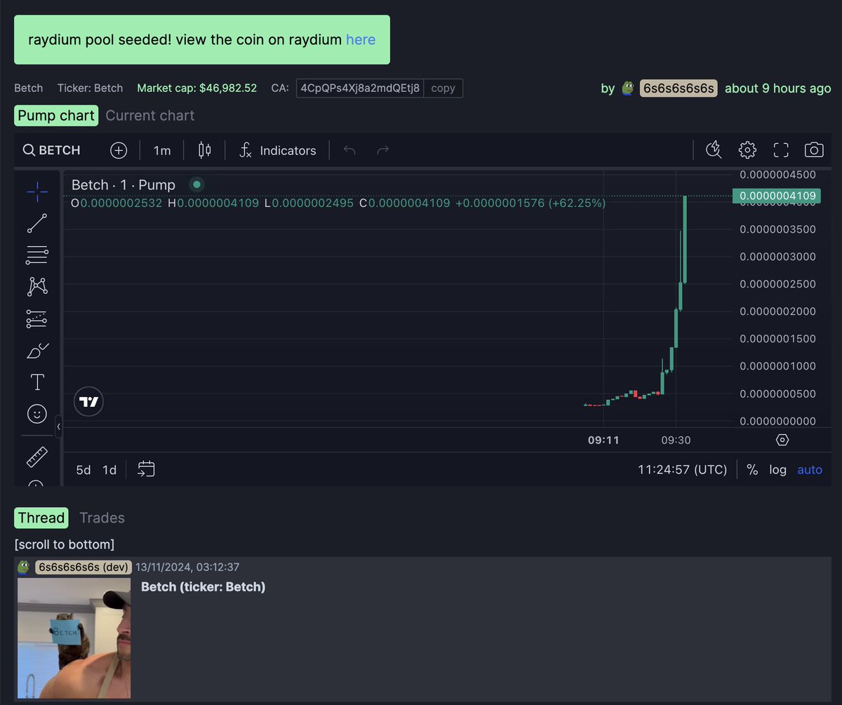This screenshot has height=705, width=842.
Task: Open the Trades tab
Action: (102, 518)
